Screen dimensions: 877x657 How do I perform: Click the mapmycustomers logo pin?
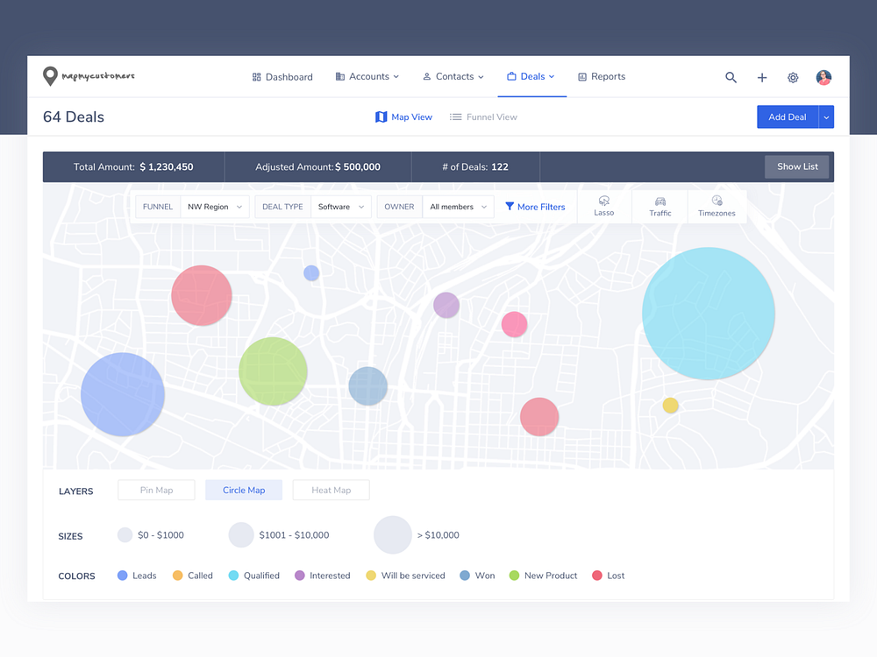click(x=51, y=76)
